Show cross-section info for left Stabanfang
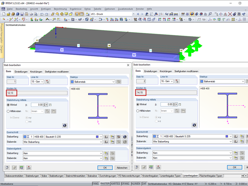The image size is (248, 186). 125,137
